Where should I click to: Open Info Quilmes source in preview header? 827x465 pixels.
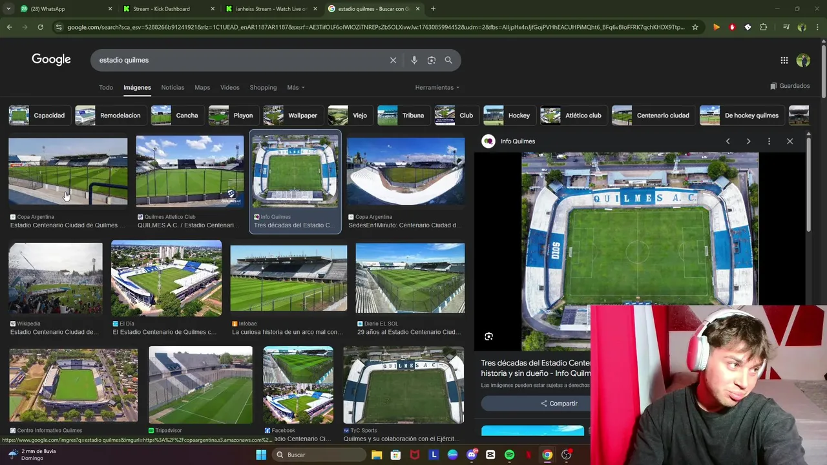pos(518,141)
